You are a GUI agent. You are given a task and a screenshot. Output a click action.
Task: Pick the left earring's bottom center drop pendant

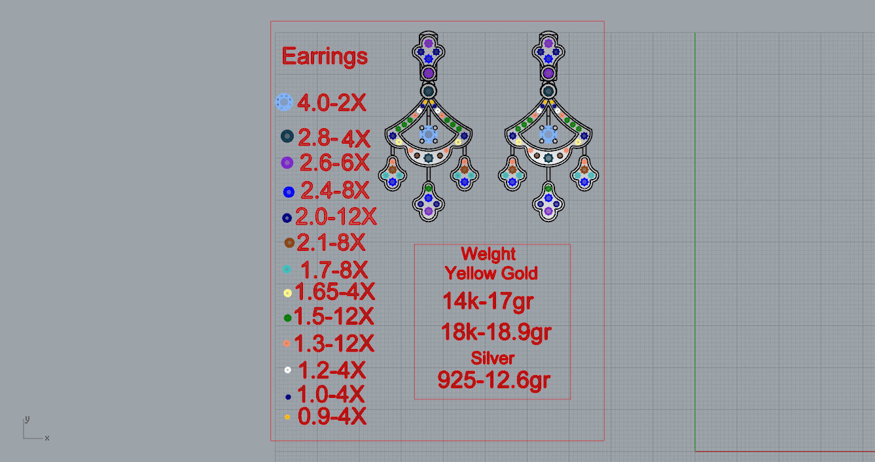tap(428, 202)
